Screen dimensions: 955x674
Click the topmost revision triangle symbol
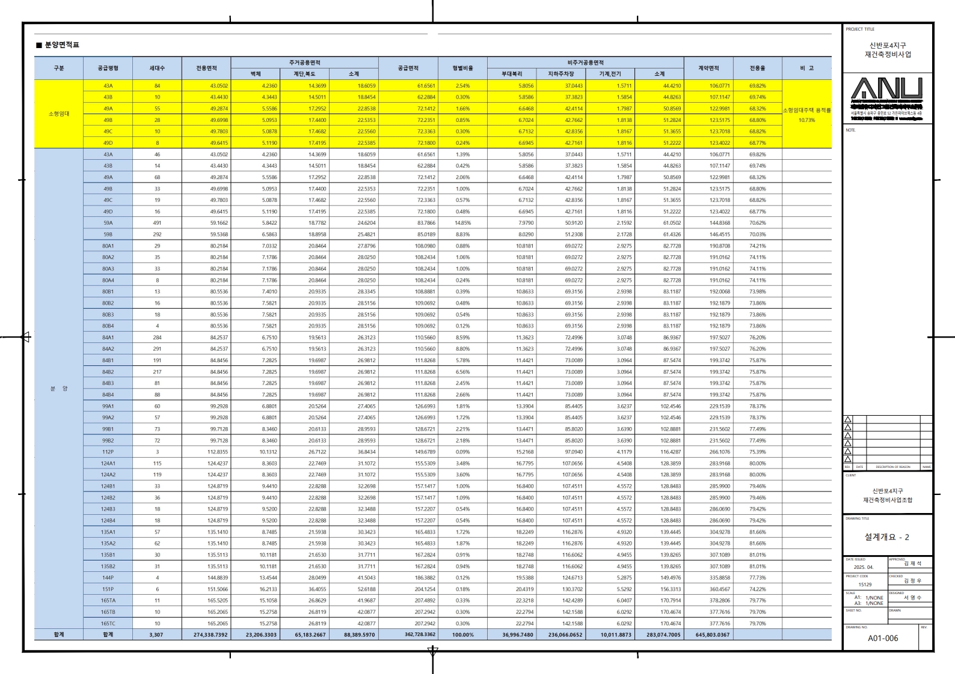coord(848,419)
